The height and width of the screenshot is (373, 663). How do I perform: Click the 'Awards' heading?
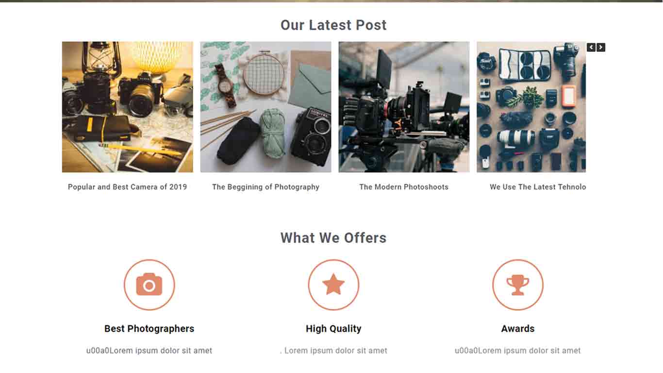[x=518, y=329]
